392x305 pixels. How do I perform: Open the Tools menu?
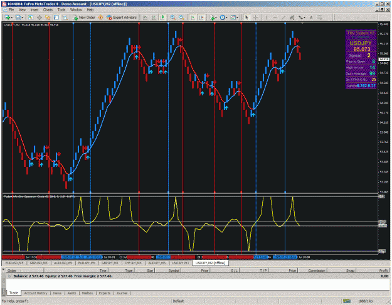point(61,10)
